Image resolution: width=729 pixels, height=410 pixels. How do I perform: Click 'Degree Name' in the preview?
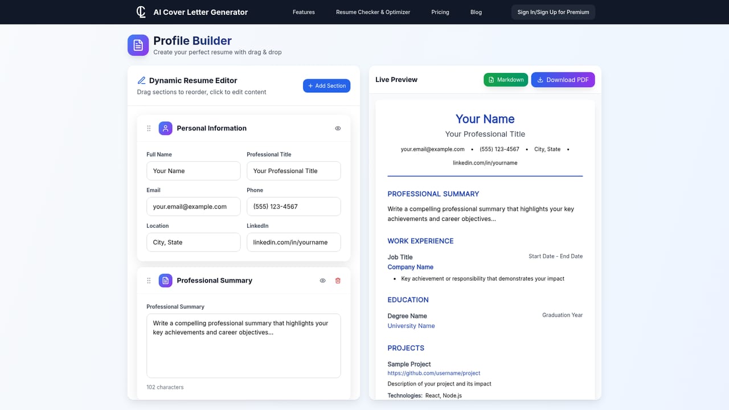pyautogui.click(x=407, y=315)
